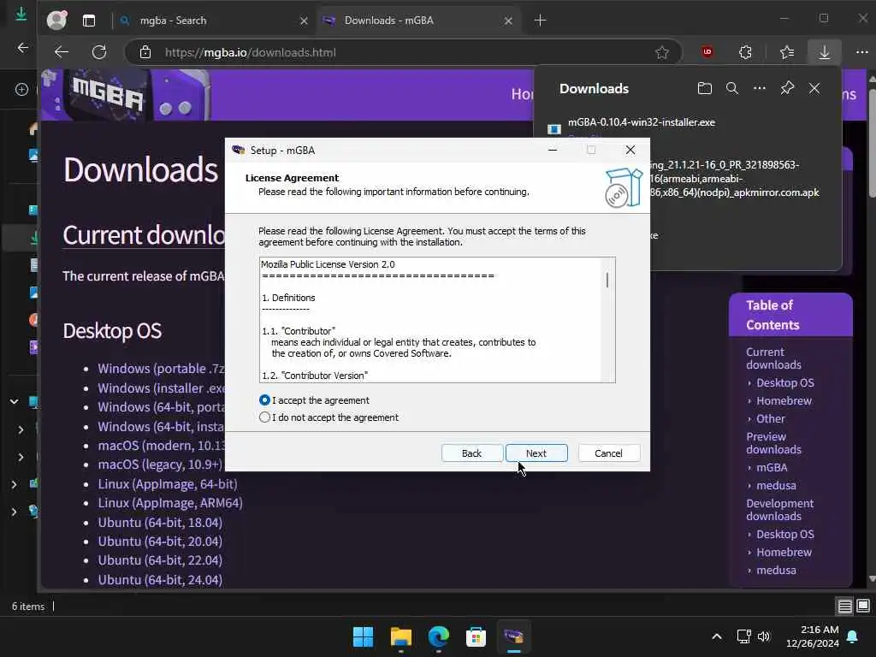Viewport: 876px width, 657px height.
Task: Close the 'Downloads - mGBA' tab
Action: click(508, 21)
